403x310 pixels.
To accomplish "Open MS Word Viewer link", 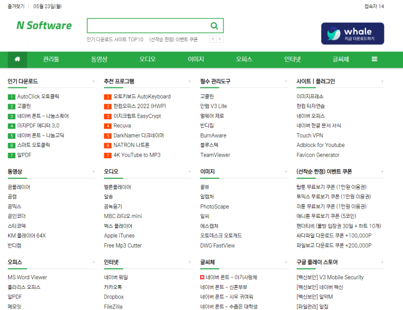I will tap(28, 277).
